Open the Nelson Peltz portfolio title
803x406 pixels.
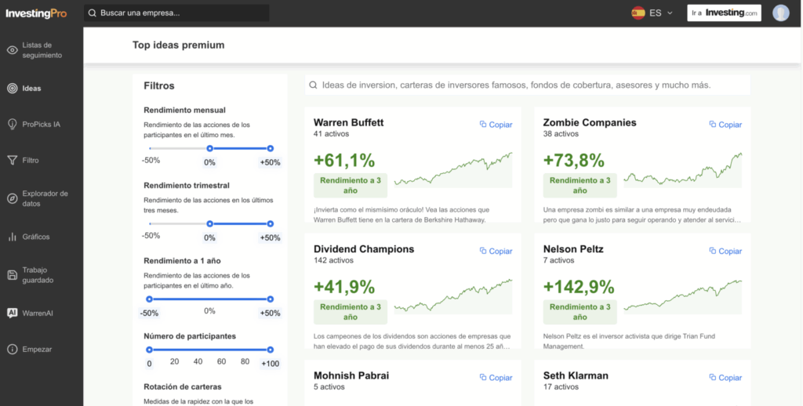[x=573, y=249]
